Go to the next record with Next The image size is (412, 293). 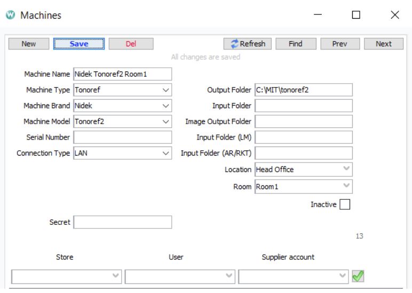point(383,44)
